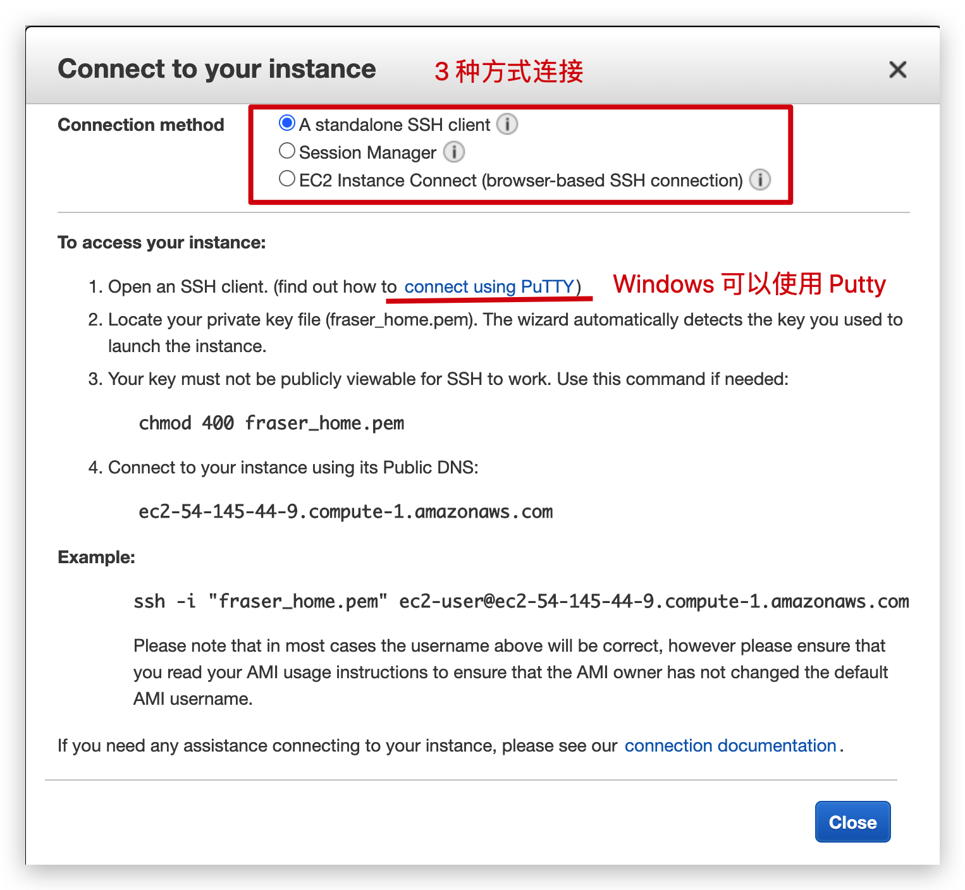The image size is (965, 890).
Task: Click the Connection method label
Action: coord(141,125)
